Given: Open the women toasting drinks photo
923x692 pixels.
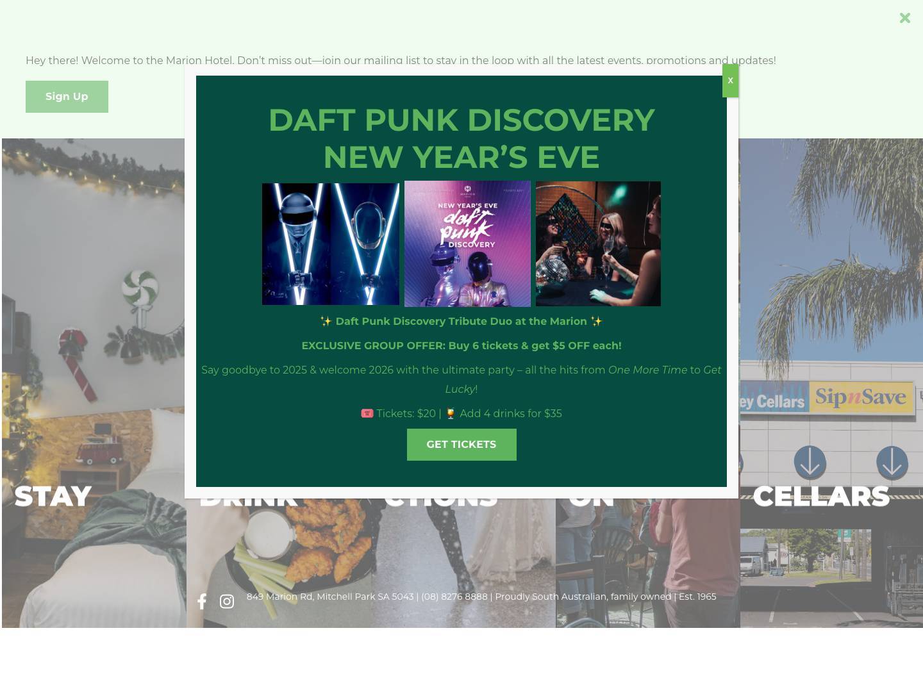Looking at the screenshot, I should tap(598, 243).
